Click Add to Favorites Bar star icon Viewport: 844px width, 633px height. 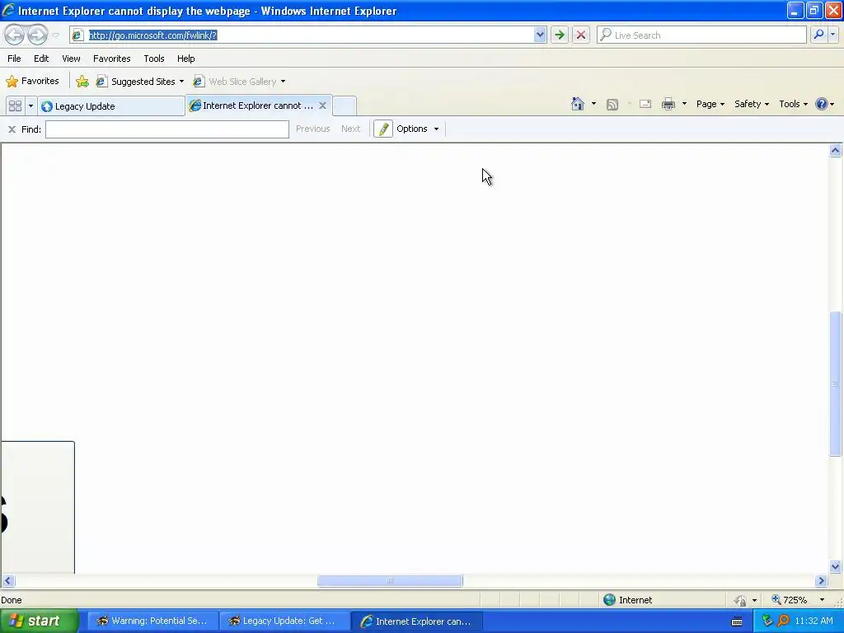(82, 82)
